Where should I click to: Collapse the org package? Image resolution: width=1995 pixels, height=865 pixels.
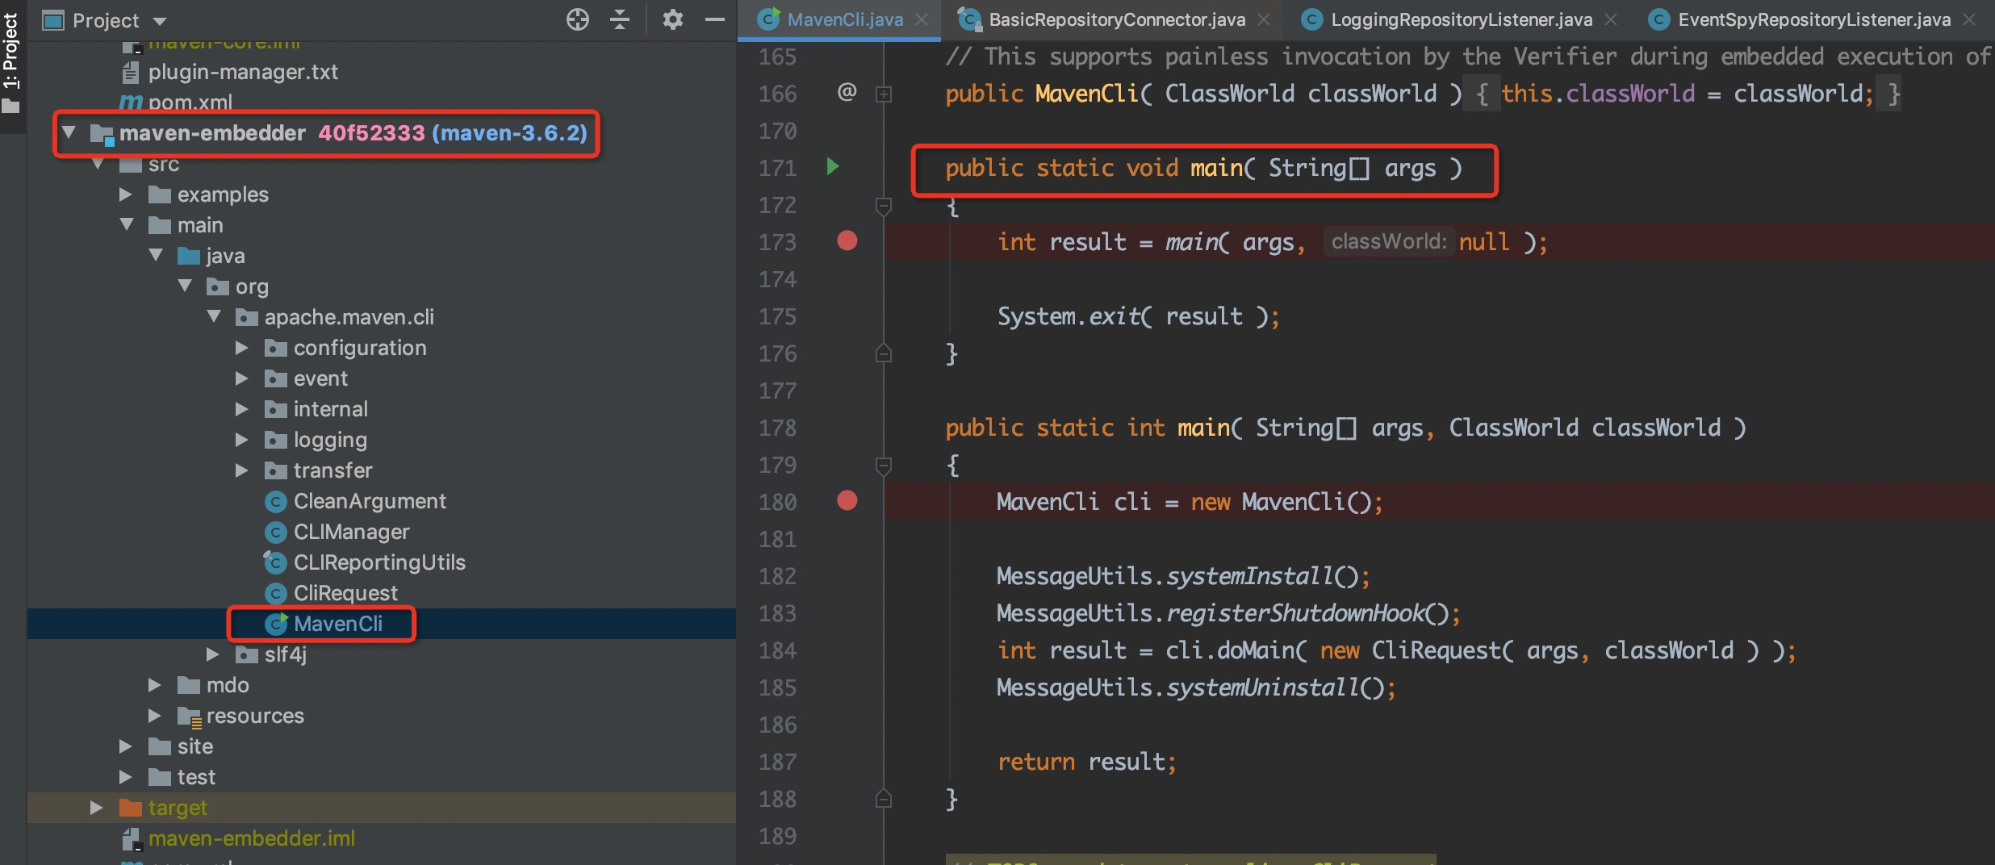point(185,286)
